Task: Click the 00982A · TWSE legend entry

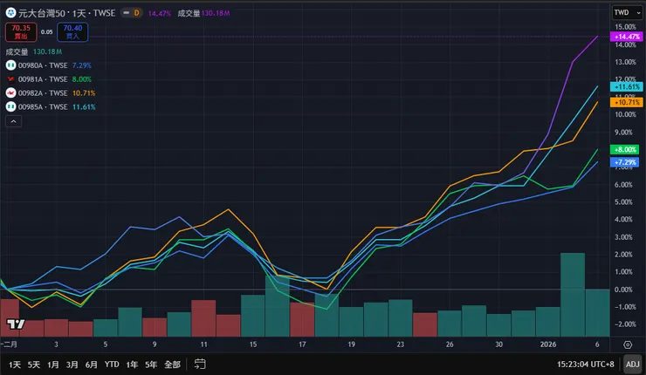Action: 43,93
